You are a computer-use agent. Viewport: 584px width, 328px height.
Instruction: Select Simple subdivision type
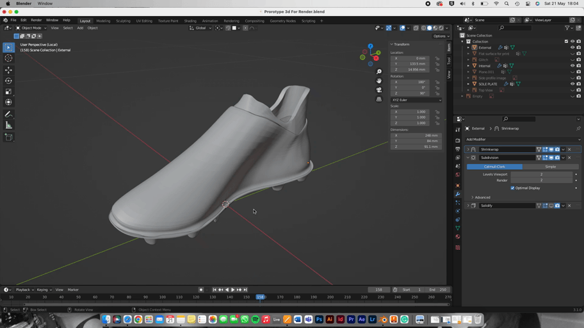(x=551, y=167)
